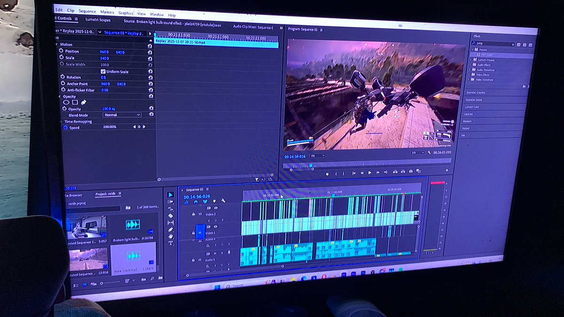Expand the Video Effects folder
Viewport: 564px width, 317px height.
coord(469,75)
